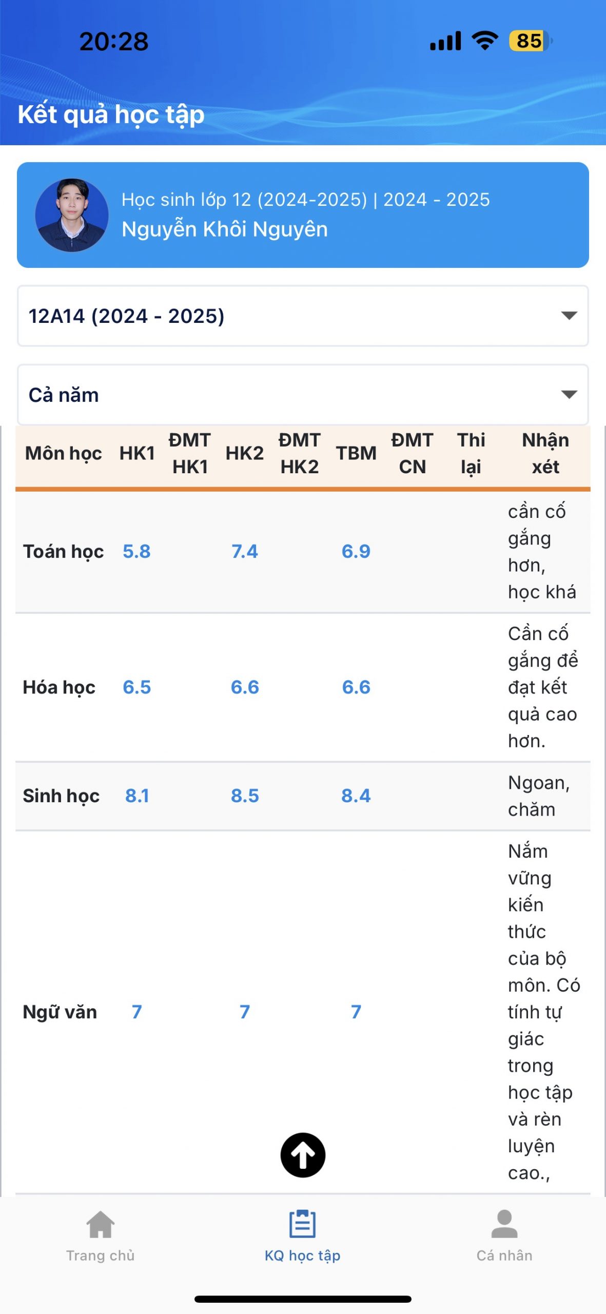This screenshot has height=1314, width=606.
Task: Tap the Toán học HK2 score 7.4
Action: pos(244,551)
